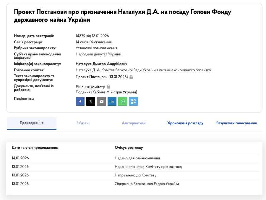Share the bill via WhatsApp

[x=123, y=101]
